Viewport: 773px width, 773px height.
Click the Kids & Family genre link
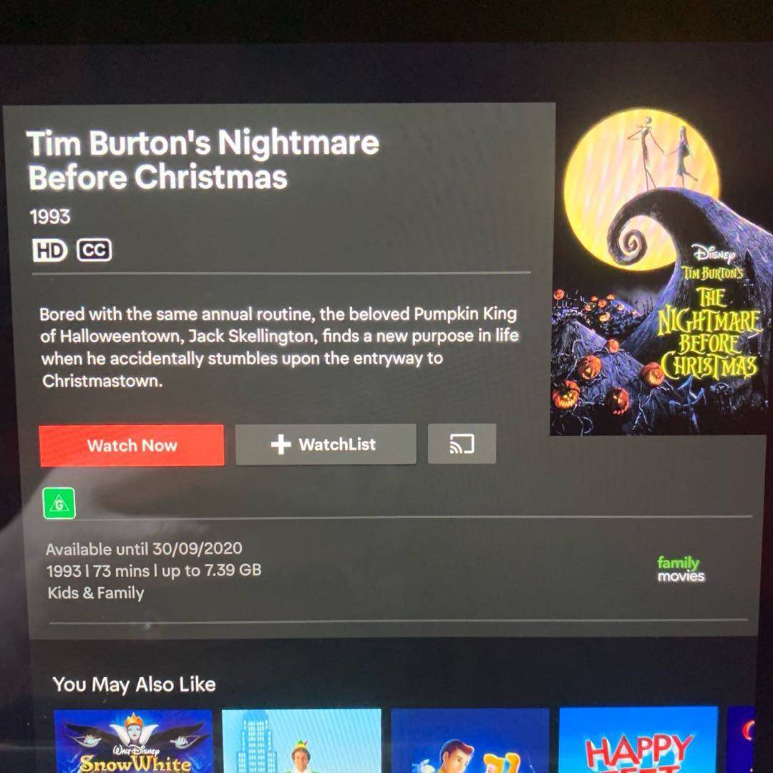(x=96, y=593)
